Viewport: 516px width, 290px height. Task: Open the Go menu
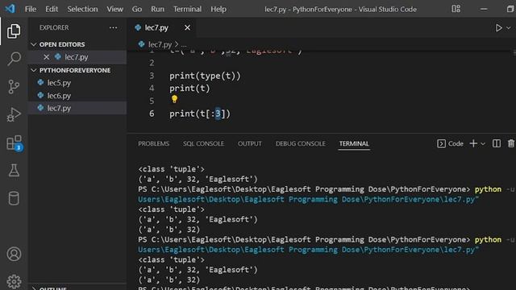click(137, 9)
